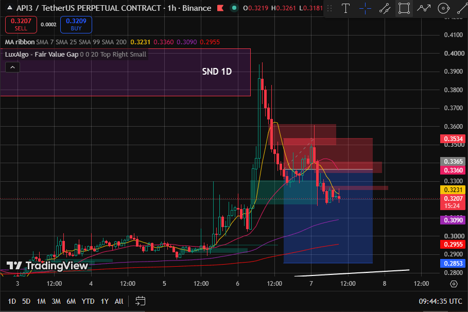Click the 0.4000 price scale label
The image size is (468, 312).
coord(454,54)
